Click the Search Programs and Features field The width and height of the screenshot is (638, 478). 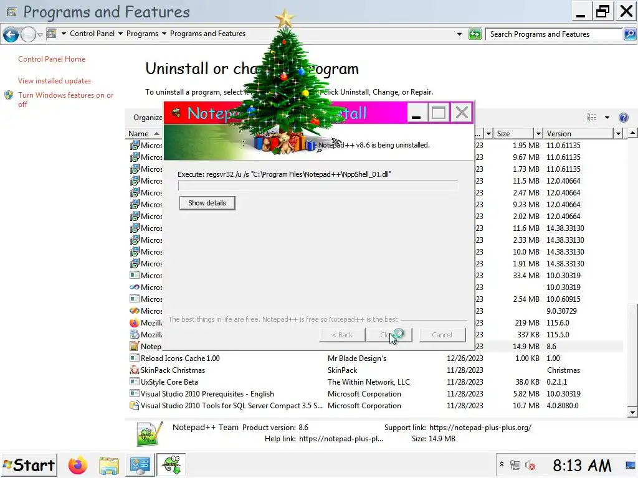(554, 34)
